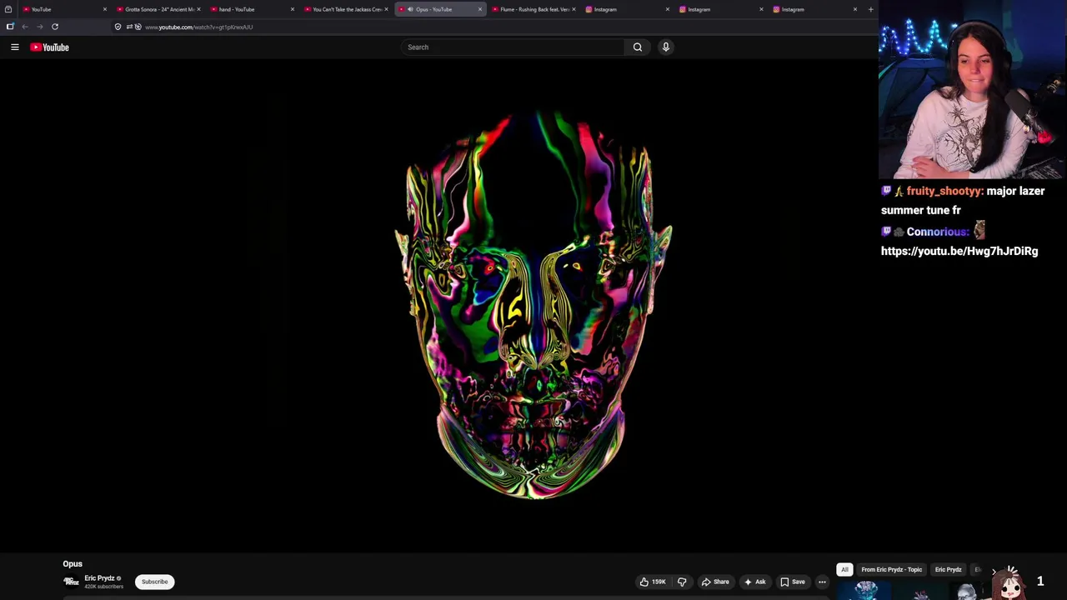This screenshot has height=600, width=1067.
Task: Select the All filter chip
Action: pyautogui.click(x=844, y=570)
